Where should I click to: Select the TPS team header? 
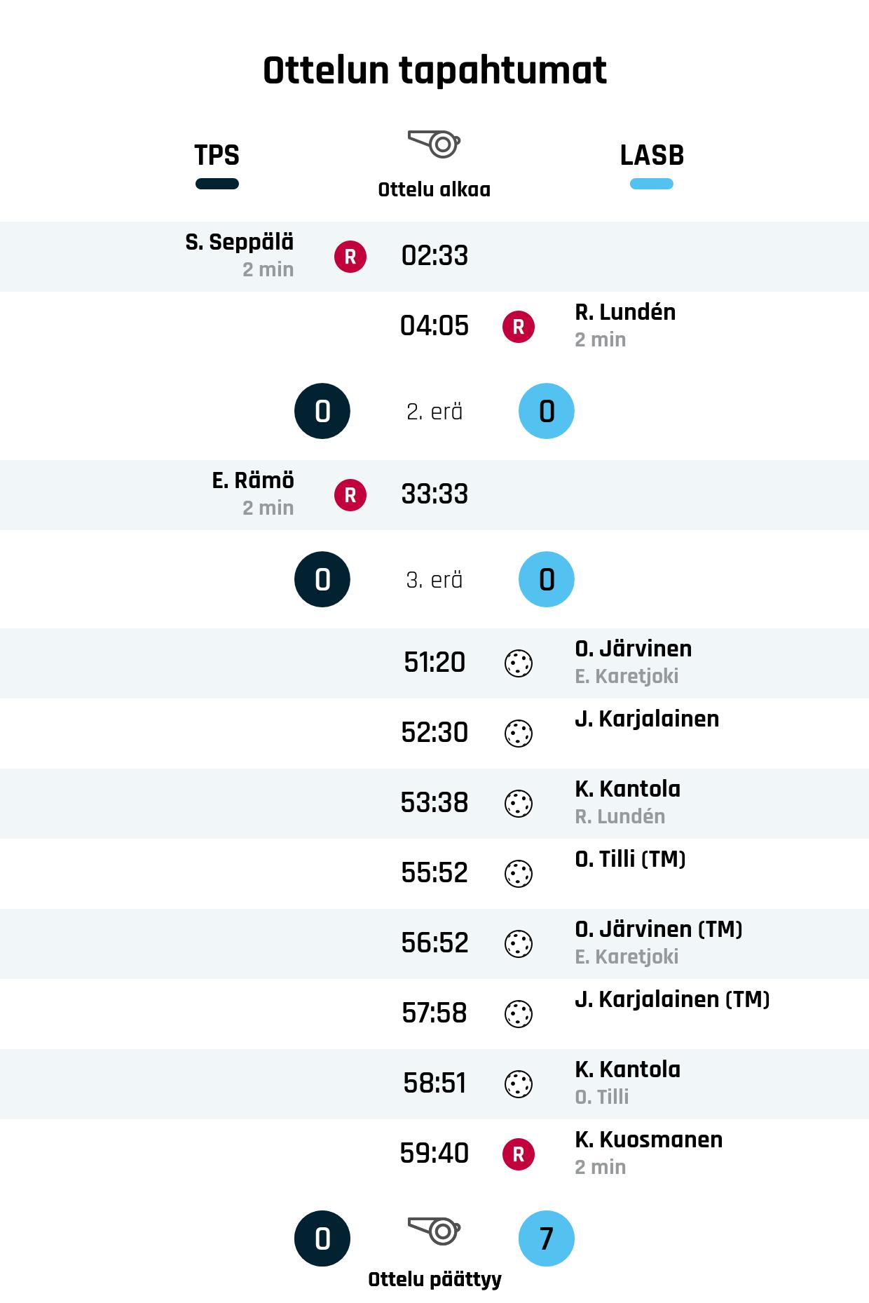[x=217, y=155]
